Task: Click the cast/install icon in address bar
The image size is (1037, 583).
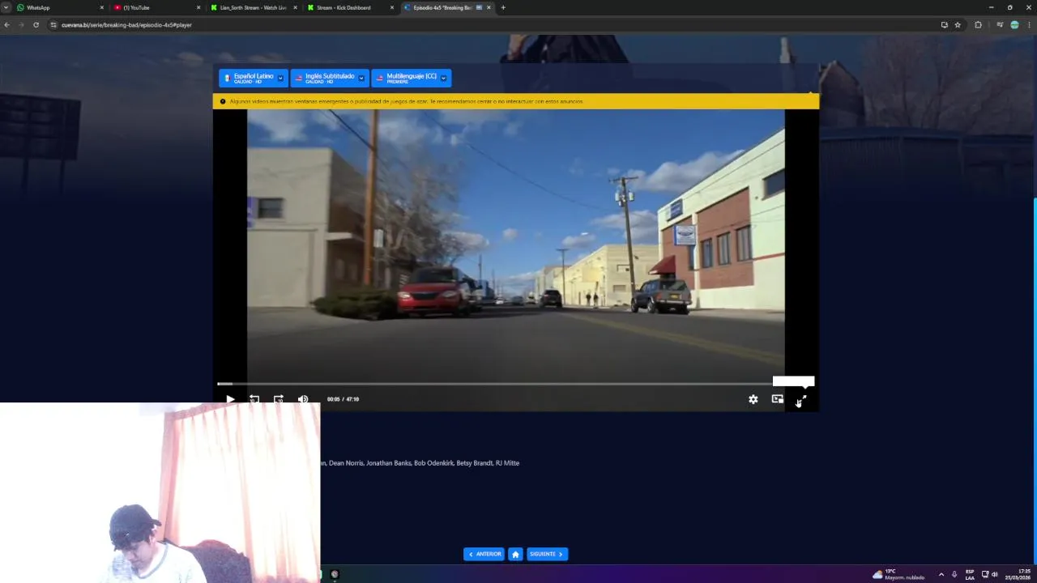Action: pyautogui.click(x=944, y=25)
